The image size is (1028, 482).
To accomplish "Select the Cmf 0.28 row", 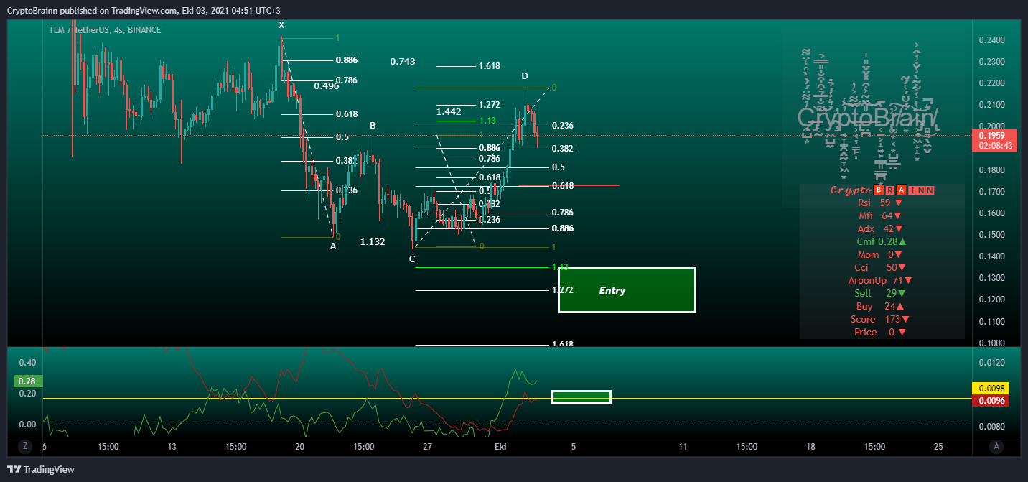I will (x=882, y=241).
